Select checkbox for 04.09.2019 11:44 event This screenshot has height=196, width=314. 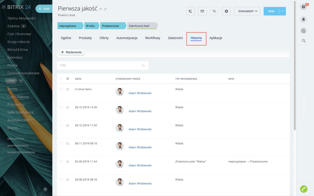click(61, 161)
